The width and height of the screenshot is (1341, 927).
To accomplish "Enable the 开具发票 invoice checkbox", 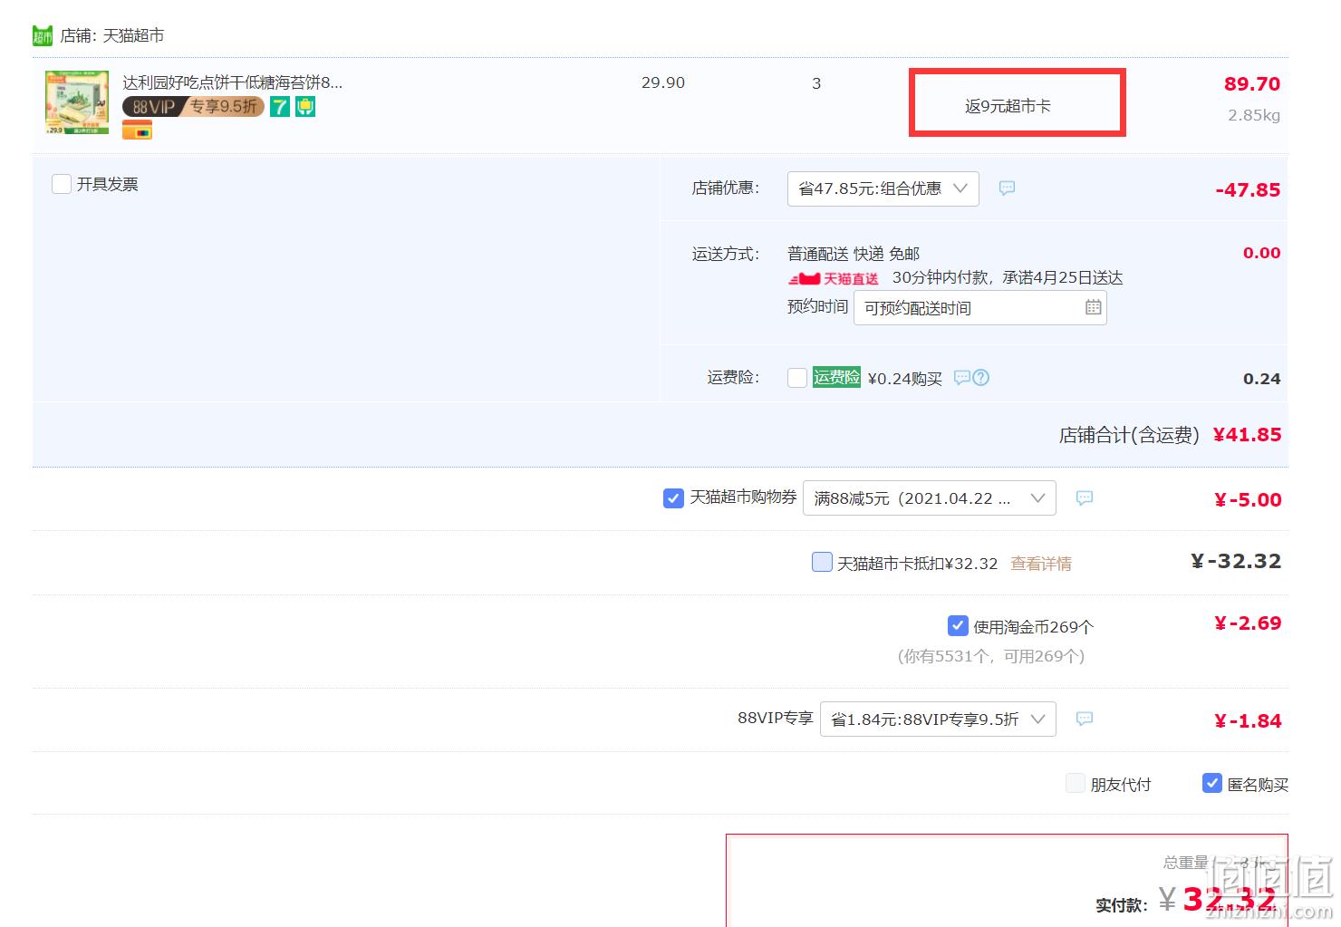I will [62, 184].
